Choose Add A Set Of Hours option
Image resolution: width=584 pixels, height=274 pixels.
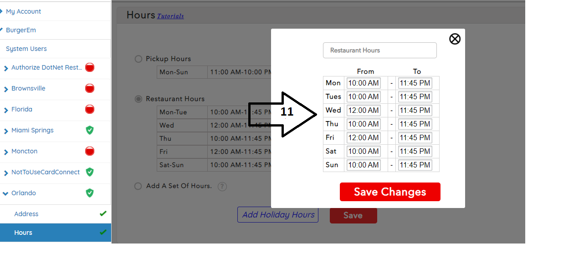pyautogui.click(x=138, y=186)
